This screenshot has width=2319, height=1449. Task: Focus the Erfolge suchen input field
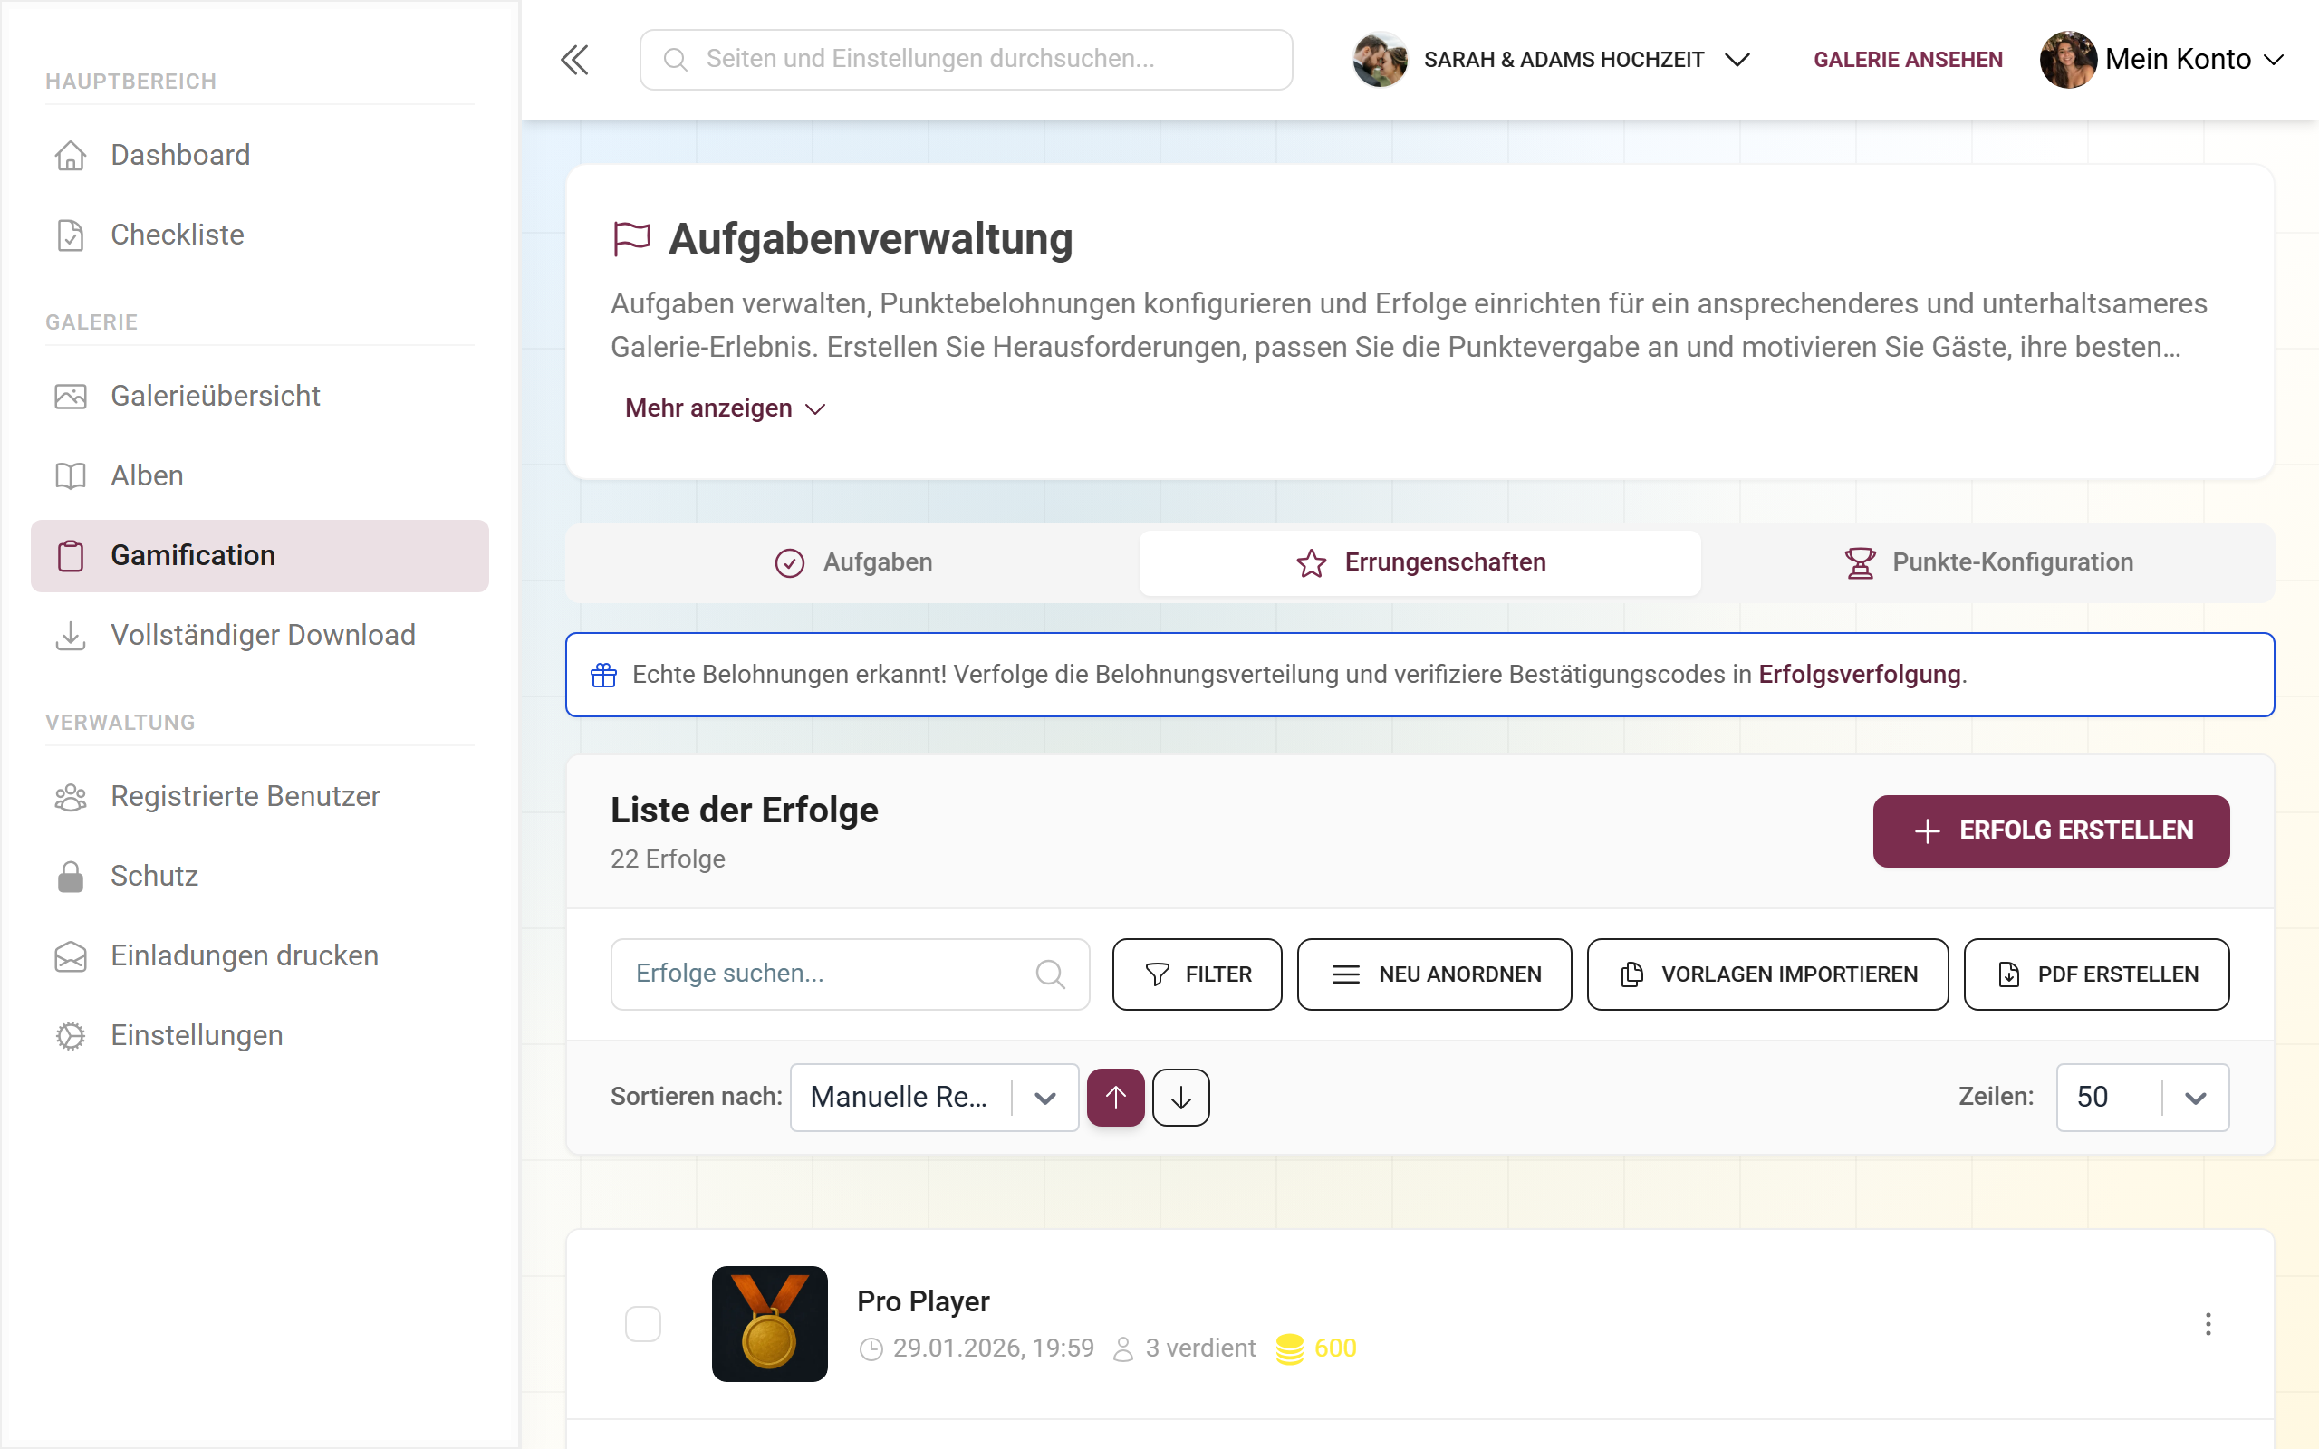850,974
